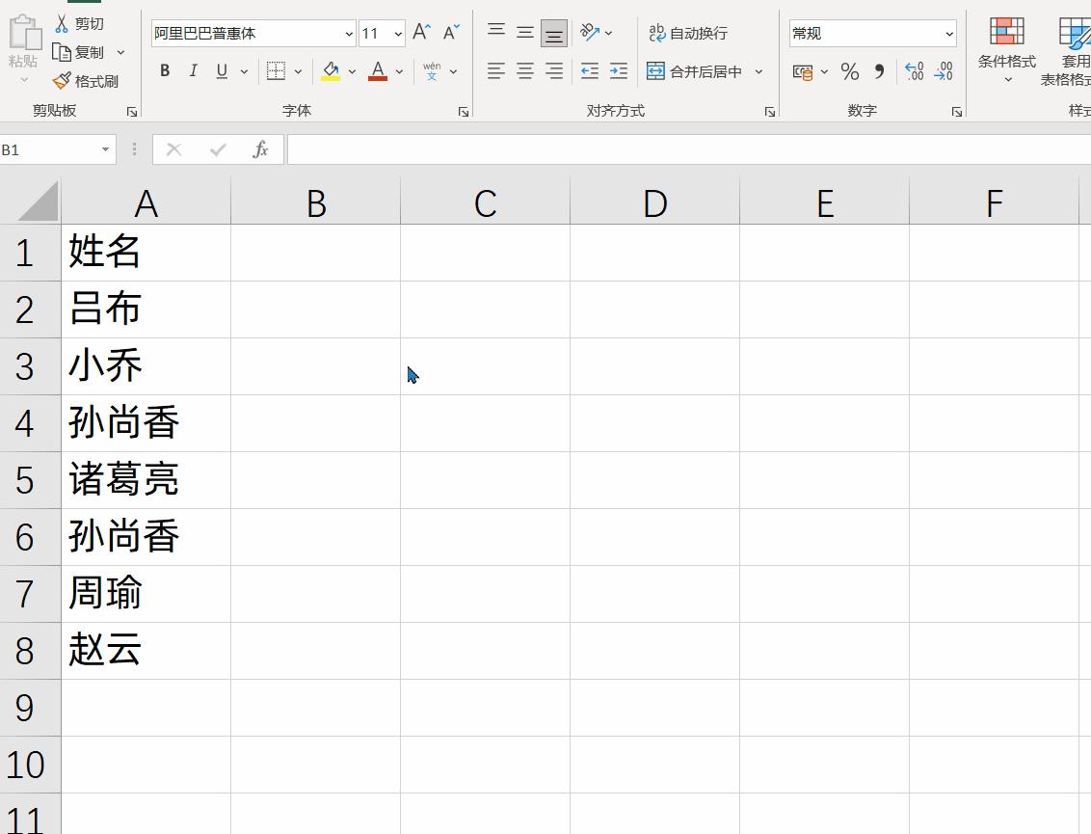Apply underline to the selection

tap(221, 70)
